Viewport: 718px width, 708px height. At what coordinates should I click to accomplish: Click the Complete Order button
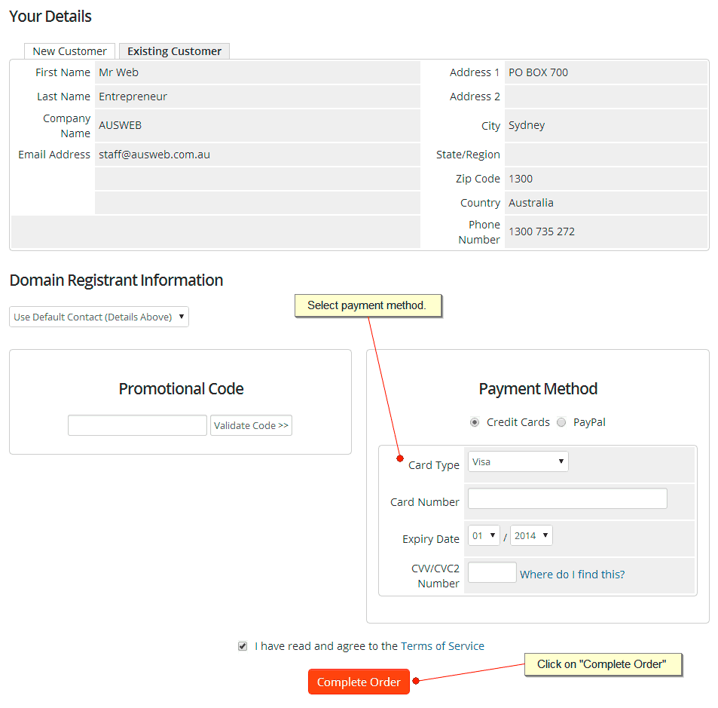coord(359,682)
